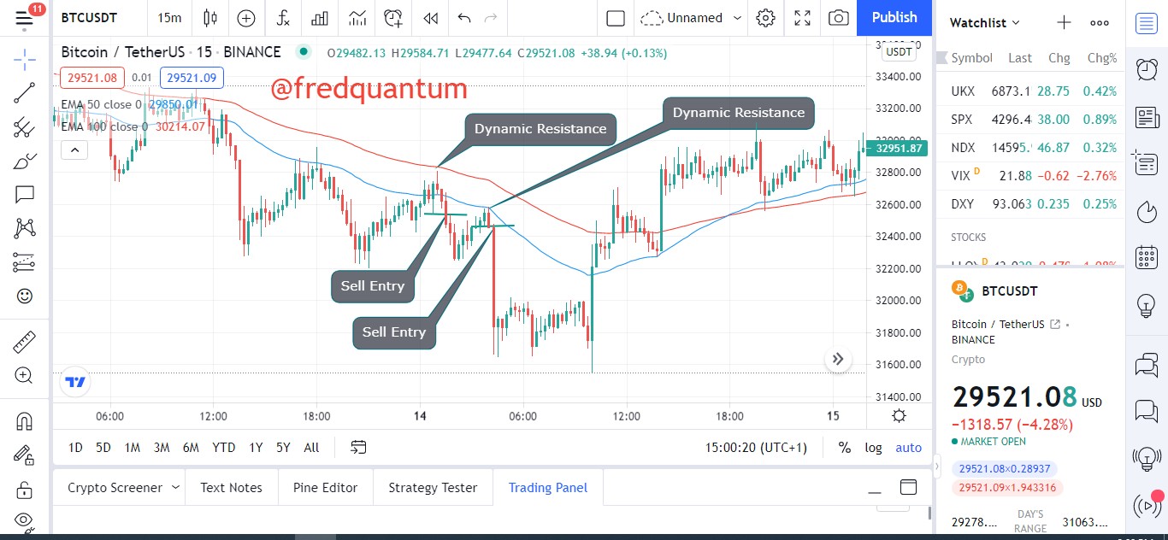The height and width of the screenshot is (540, 1168).
Task: Set date range to 1D
Action: coord(76,447)
